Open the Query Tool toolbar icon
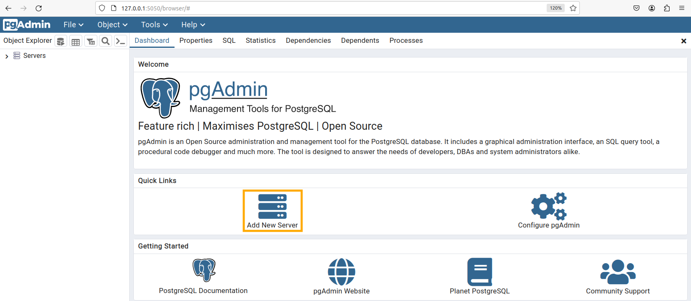 point(61,41)
